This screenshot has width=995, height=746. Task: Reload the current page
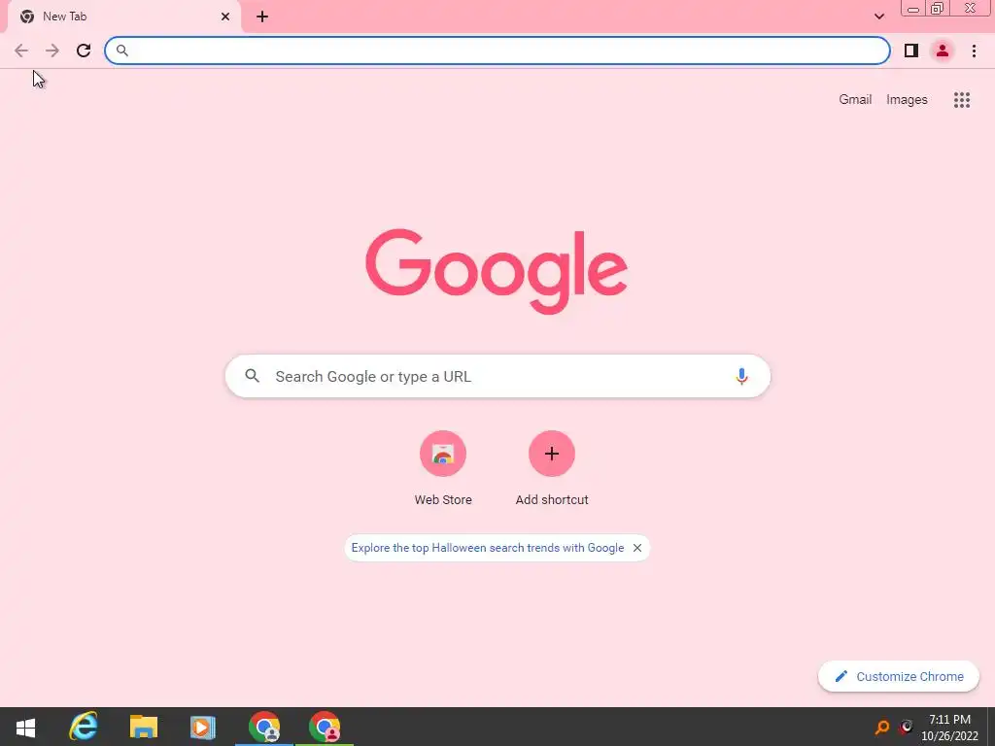click(84, 51)
